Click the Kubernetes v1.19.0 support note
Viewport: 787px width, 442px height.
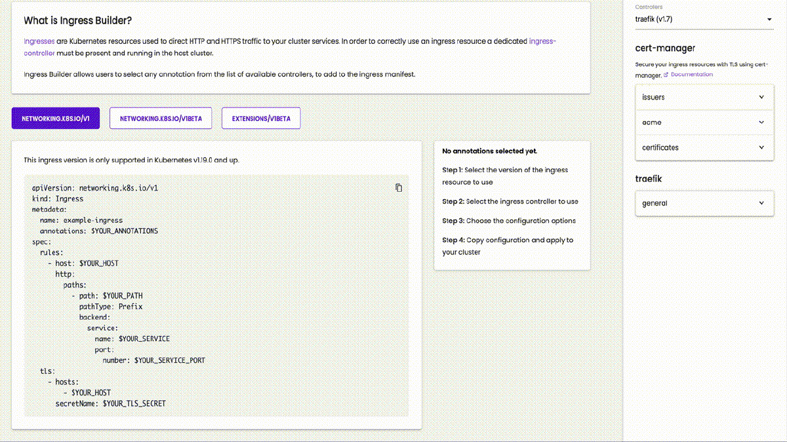[136, 160]
